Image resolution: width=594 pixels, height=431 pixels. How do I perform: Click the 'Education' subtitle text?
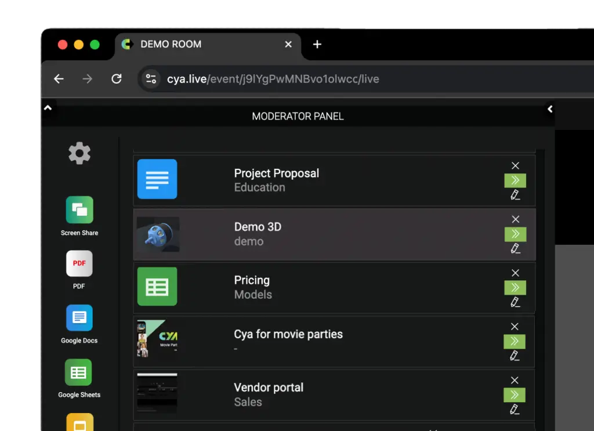click(259, 187)
